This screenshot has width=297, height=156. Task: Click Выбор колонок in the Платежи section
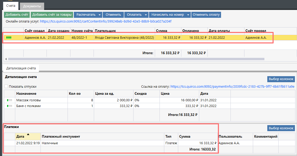coord(281,128)
